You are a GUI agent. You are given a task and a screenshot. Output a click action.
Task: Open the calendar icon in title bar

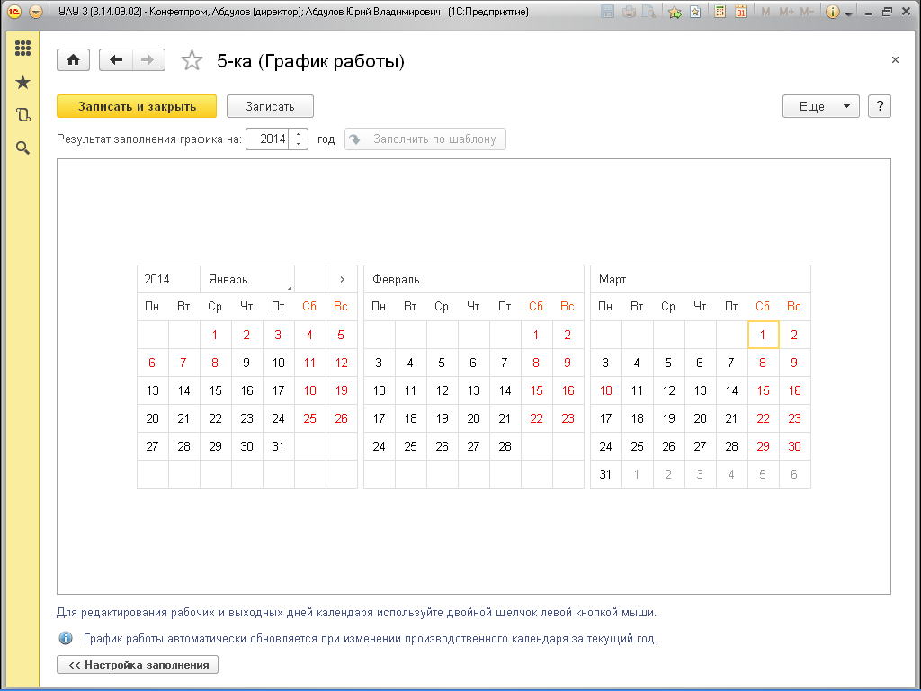tap(740, 12)
